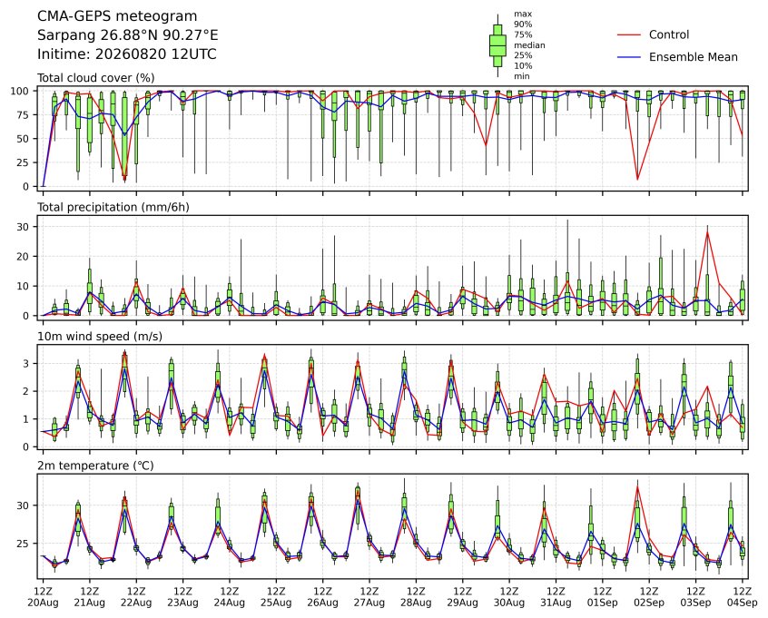The width and height of the screenshot is (768, 618).
Task: Click the Sarpang coordinates text
Action: tap(127, 35)
